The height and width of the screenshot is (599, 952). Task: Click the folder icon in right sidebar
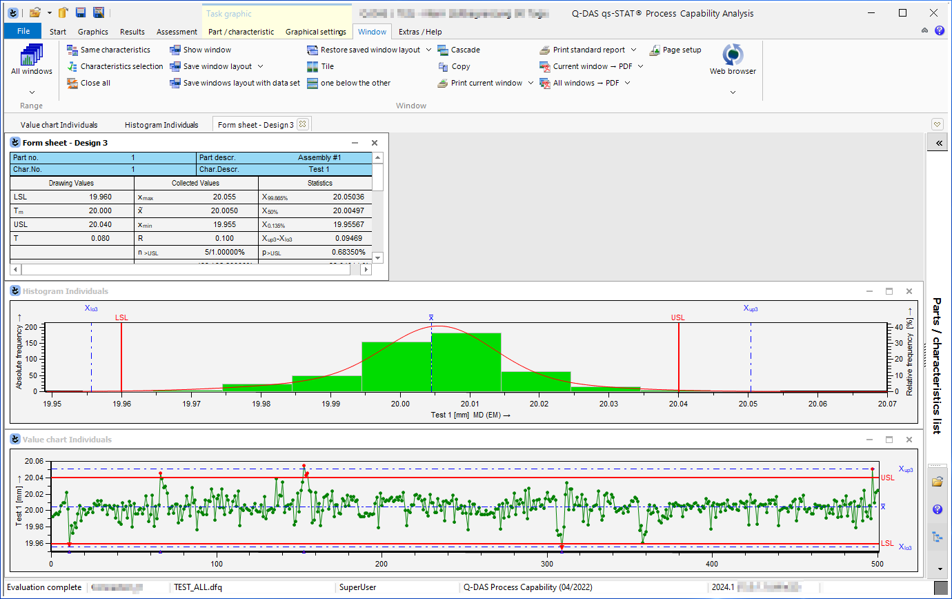tap(937, 482)
